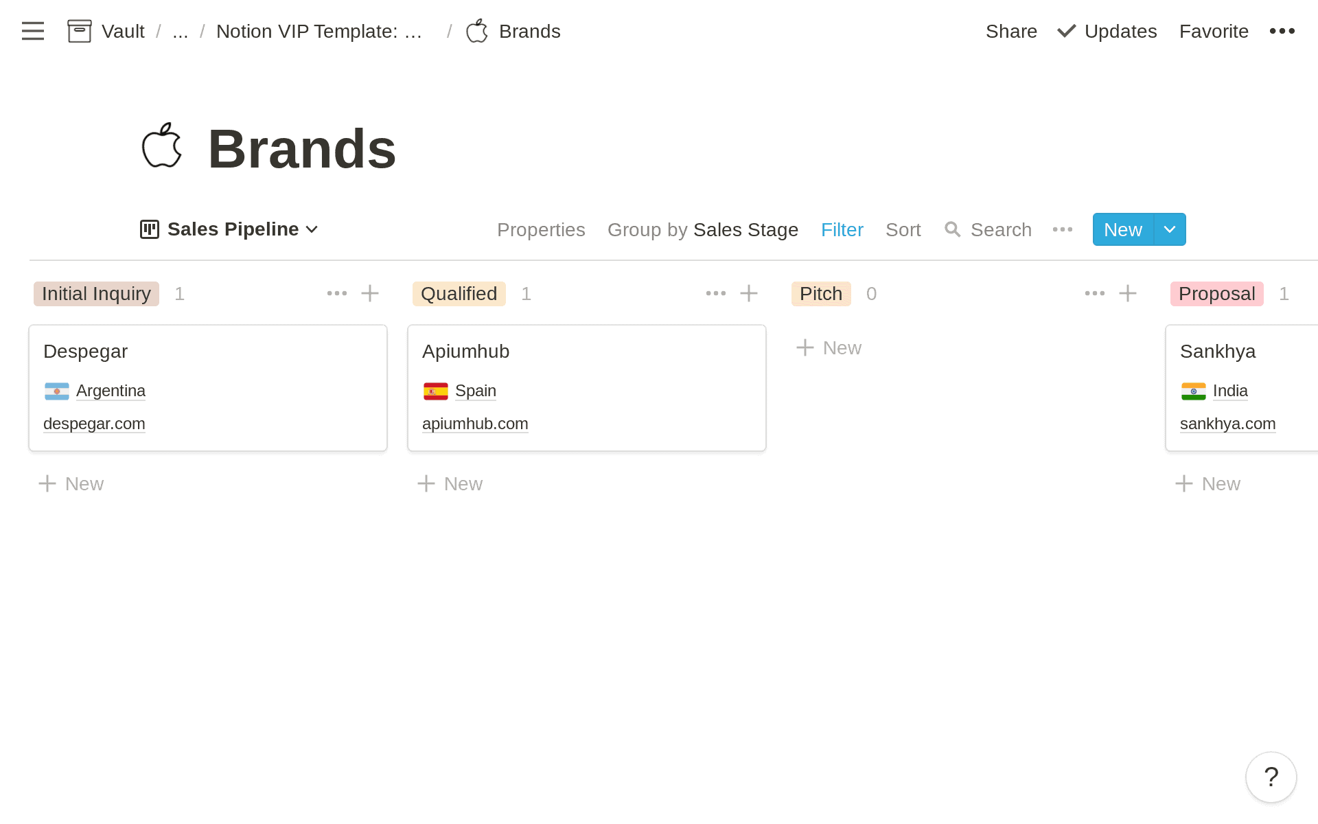Toggle Favorite for this page
Screen dimensions: 1318x824
pyautogui.click(x=1214, y=31)
